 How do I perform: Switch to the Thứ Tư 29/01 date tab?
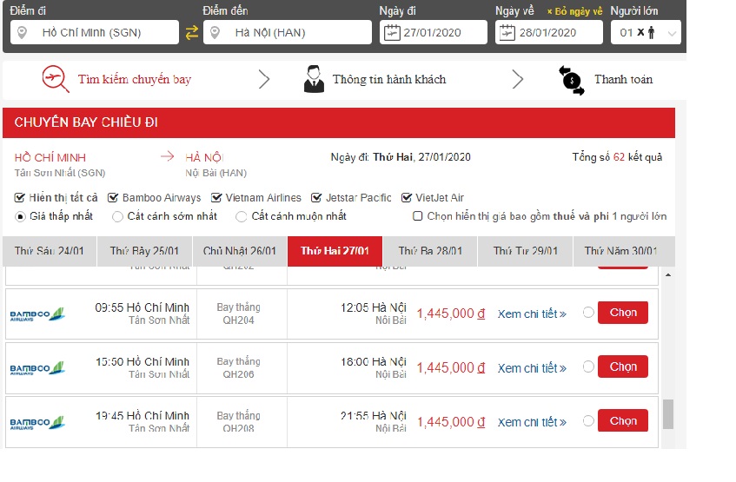[x=525, y=251]
